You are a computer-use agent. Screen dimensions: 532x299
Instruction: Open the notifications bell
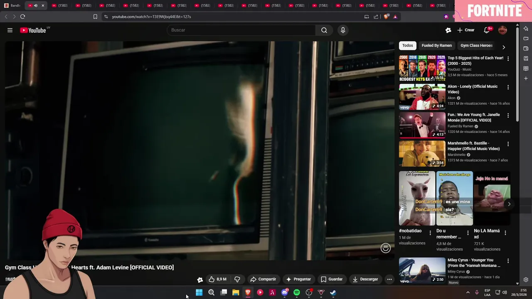coord(487,30)
